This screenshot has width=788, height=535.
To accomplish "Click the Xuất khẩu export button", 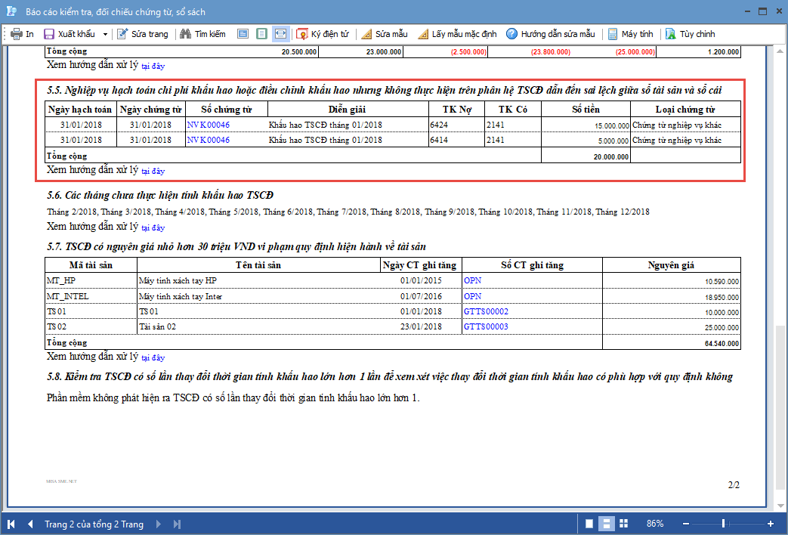I will point(70,34).
